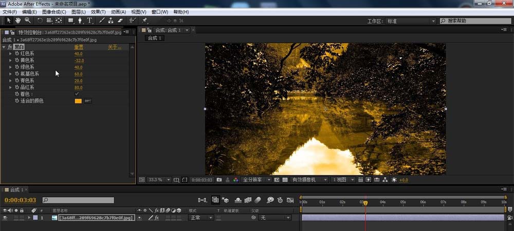The width and height of the screenshot is (514, 231).
Task: Choose the Pen tool
Action: (80, 21)
